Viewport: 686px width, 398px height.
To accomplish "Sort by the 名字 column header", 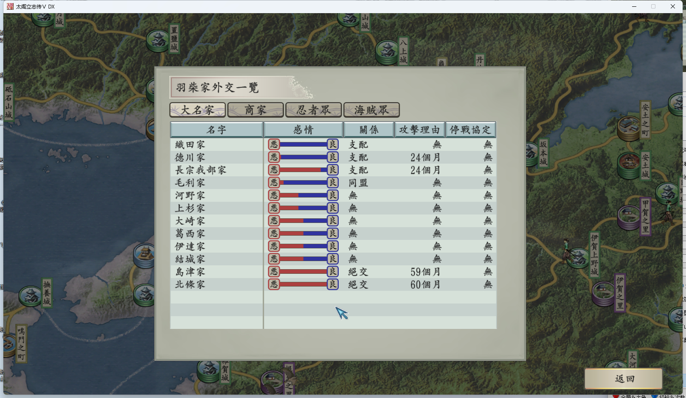I will [x=216, y=130].
